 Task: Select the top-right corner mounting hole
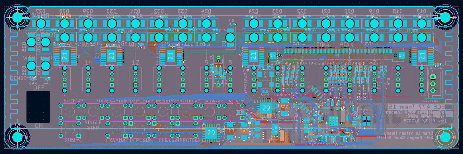click(x=445, y=18)
